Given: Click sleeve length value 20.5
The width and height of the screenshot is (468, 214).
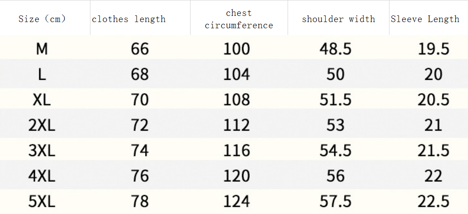Looking at the screenshot, I should pos(433,100).
